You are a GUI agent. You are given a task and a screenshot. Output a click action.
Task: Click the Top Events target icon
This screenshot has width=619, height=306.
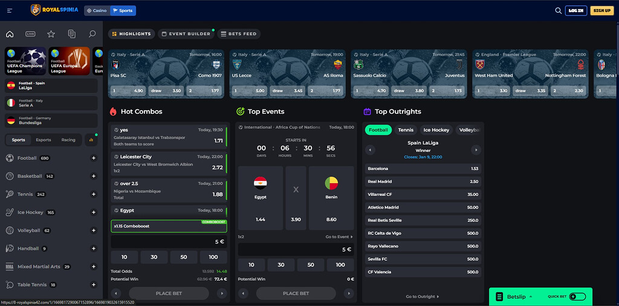241,112
